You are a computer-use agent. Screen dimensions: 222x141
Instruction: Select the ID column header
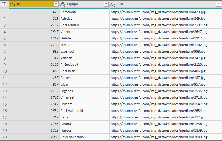(34, 4)
